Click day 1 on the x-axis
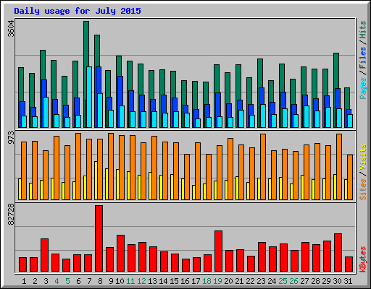Image resolution: width=371 pixels, height=289 pixels. [x=24, y=281]
